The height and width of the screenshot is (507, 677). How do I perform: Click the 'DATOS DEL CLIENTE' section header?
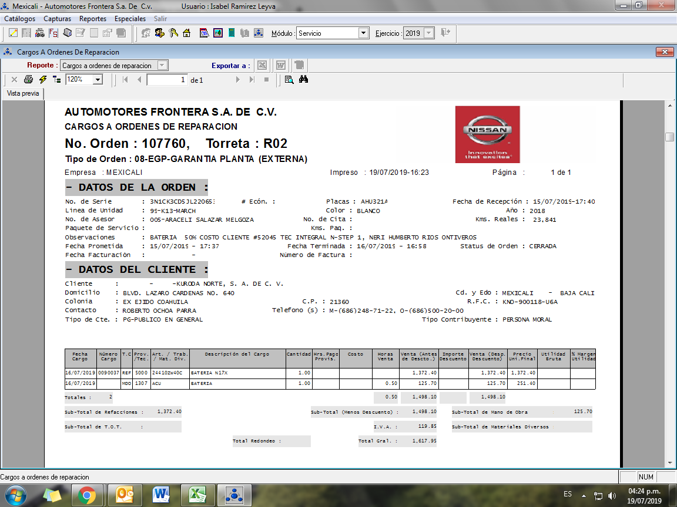(137, 269)
